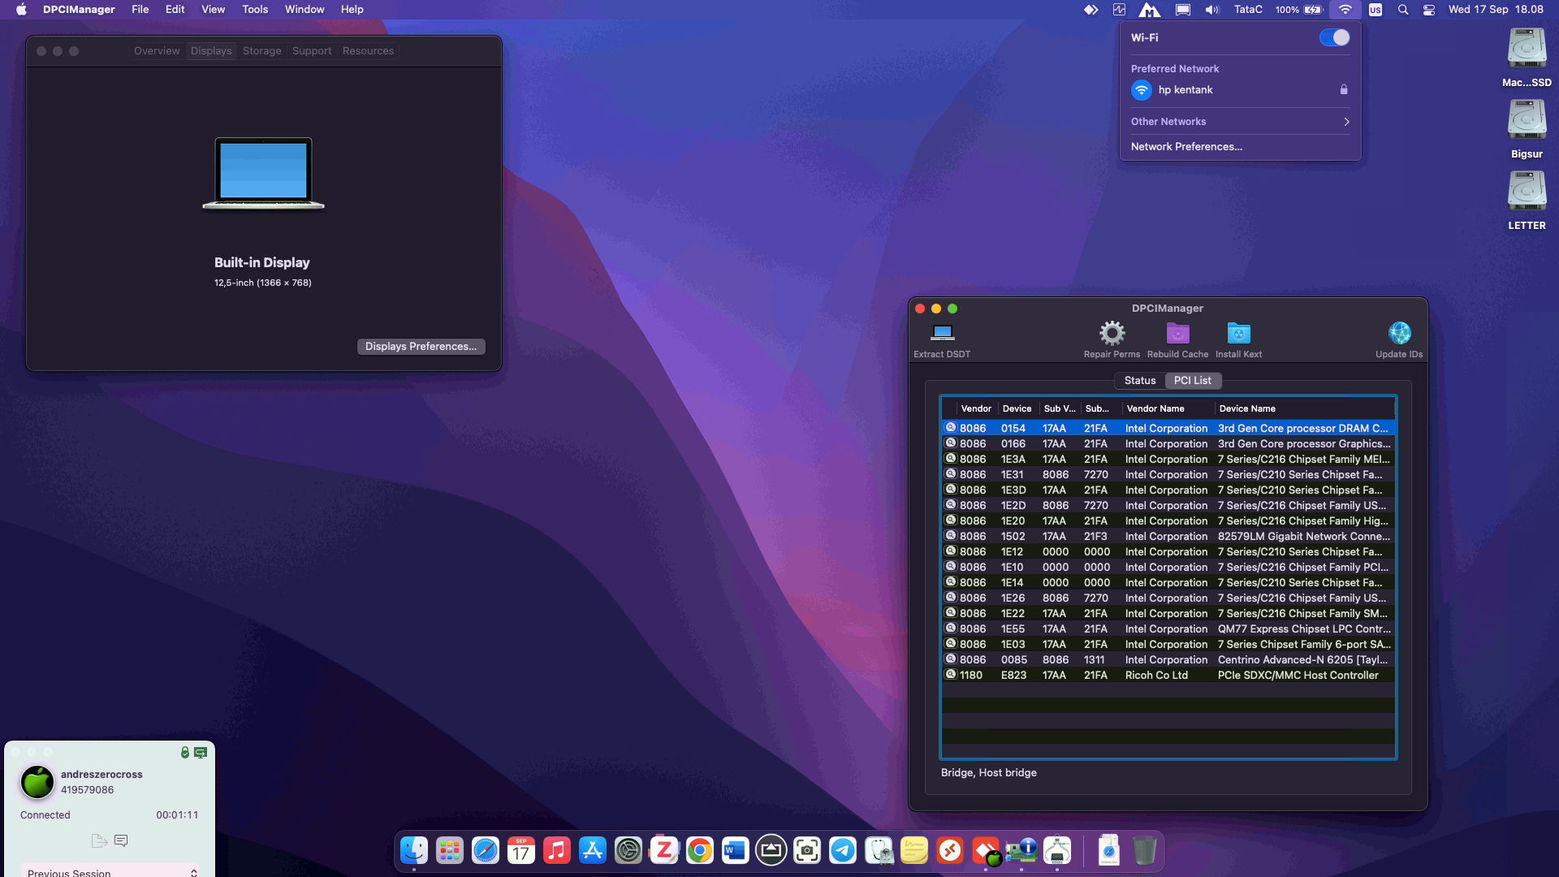Open System Preferences from the Dock
The height and width of the screenshot is (877, 1559).
[x=628, y=850]
